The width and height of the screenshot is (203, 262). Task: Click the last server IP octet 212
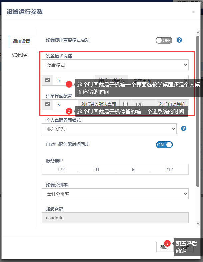click(169, 169)
